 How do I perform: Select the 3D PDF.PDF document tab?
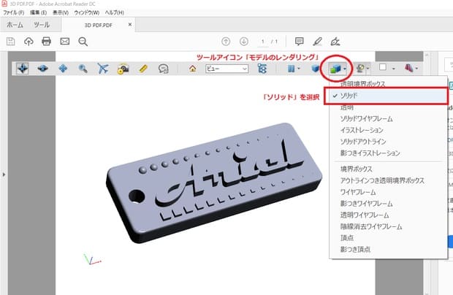98,25
